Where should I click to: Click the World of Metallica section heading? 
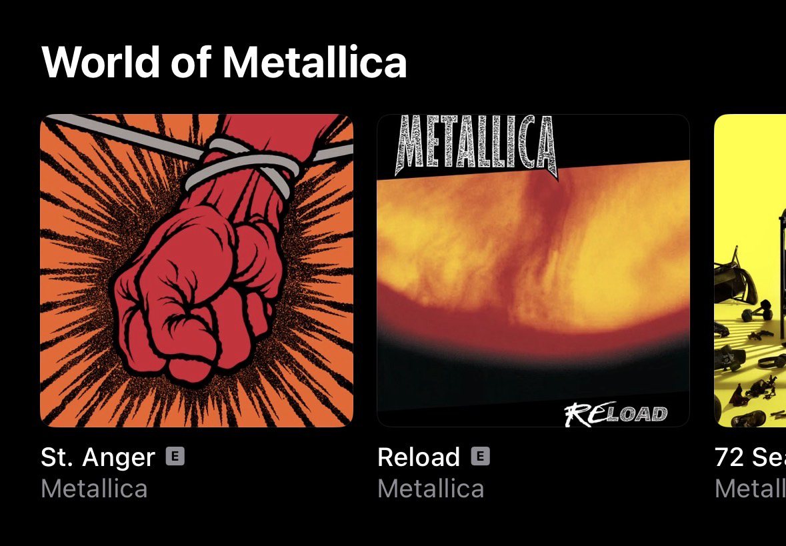pos(224,62)
